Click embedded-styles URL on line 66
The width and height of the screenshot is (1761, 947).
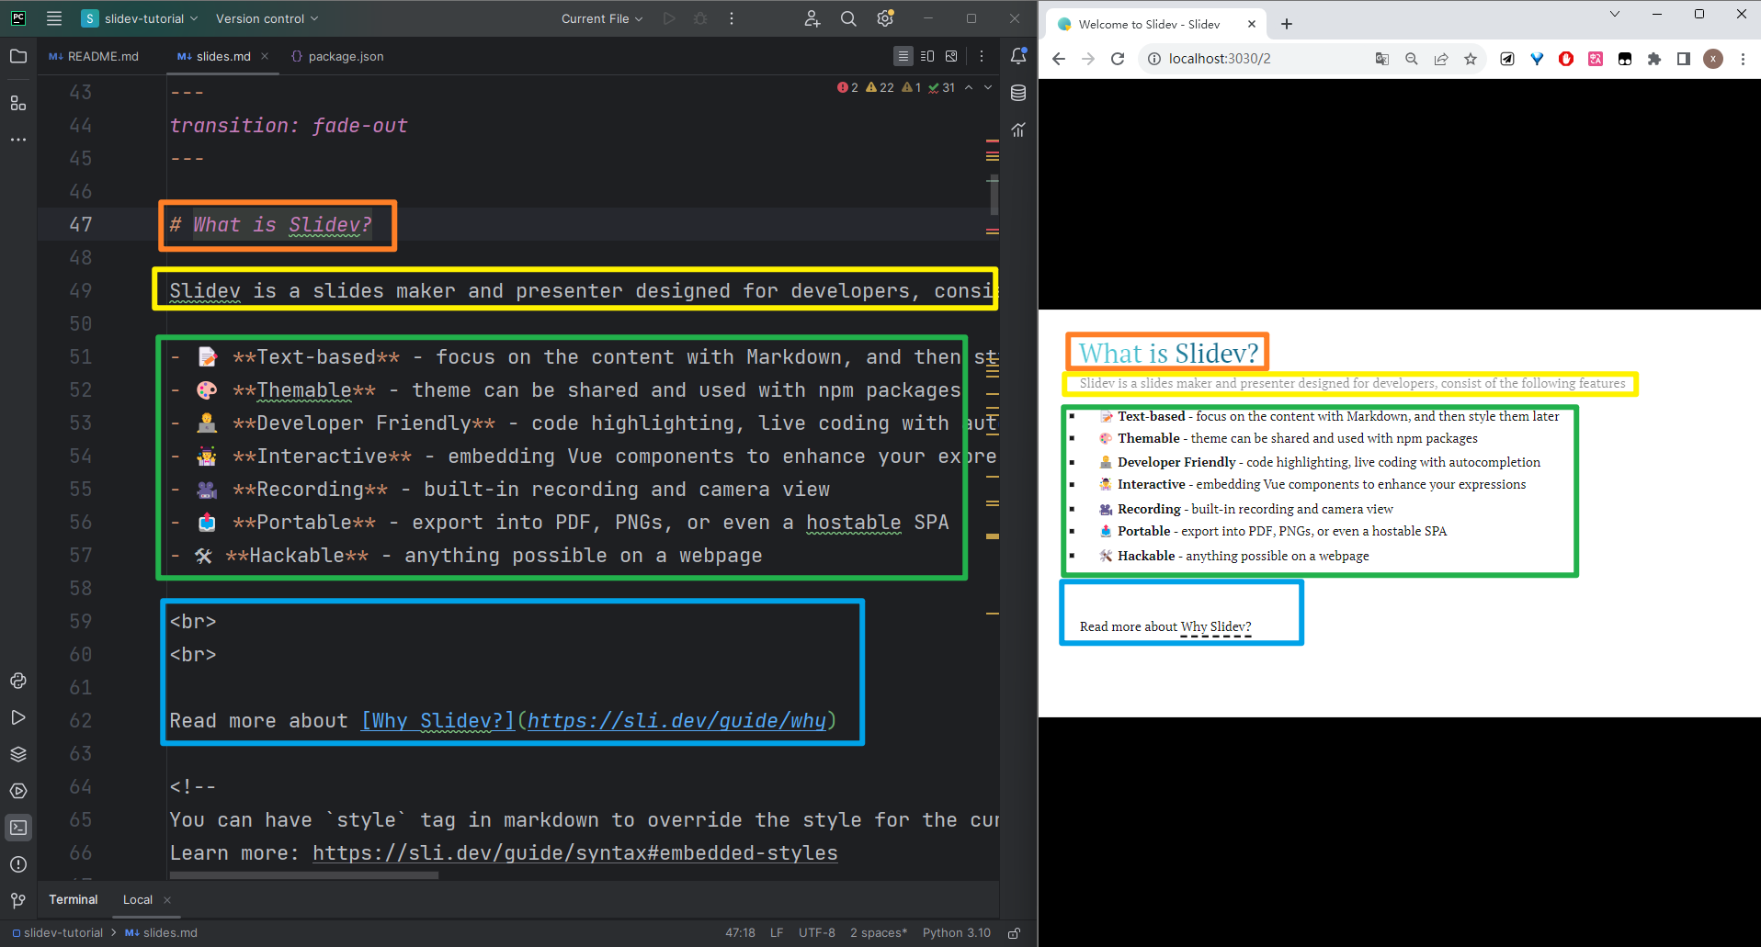click(x=574, y=853)
